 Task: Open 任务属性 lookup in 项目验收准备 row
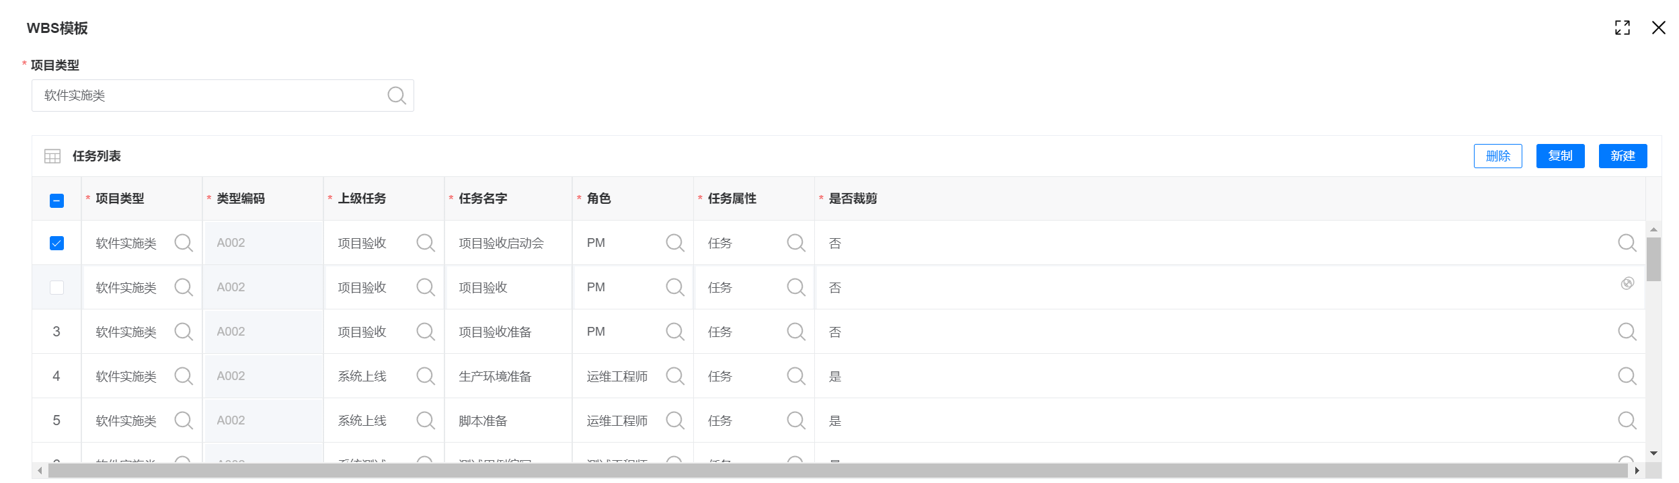point(796,332)
